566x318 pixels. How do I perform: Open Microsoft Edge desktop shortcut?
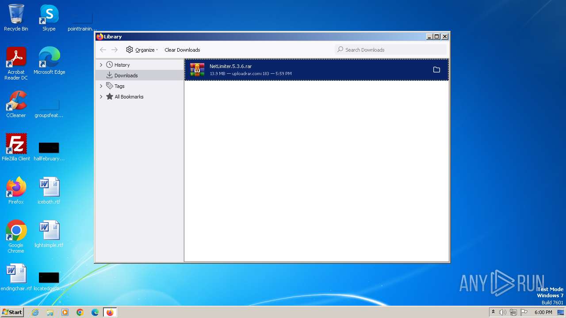pyautogui.click(x=49, y=61)
